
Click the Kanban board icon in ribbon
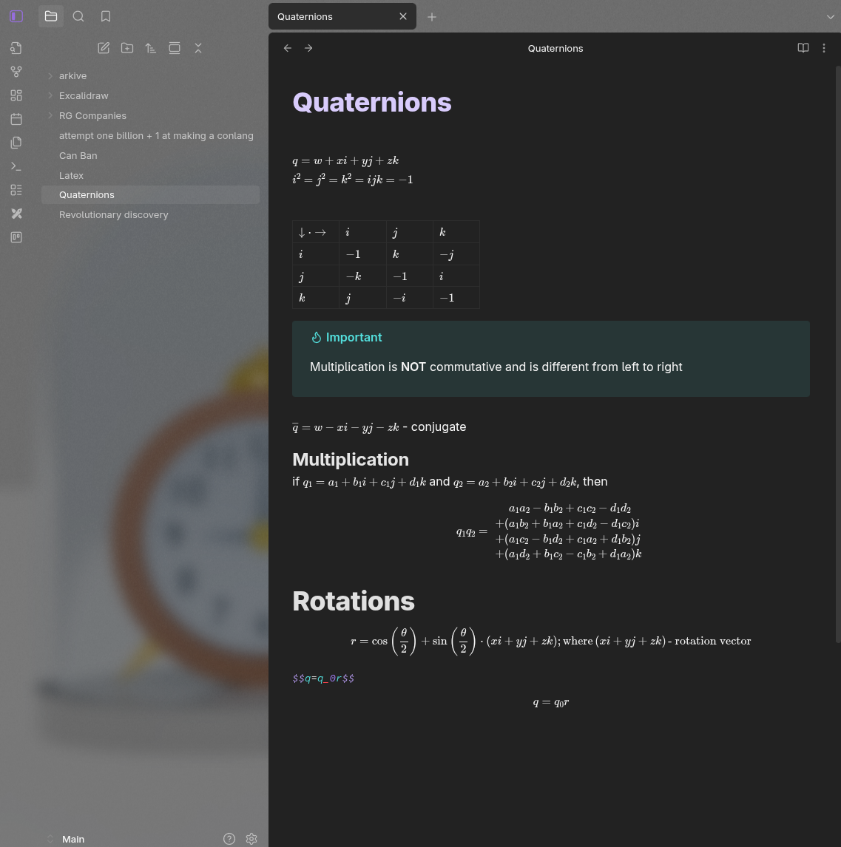click(x=16, y=237)
